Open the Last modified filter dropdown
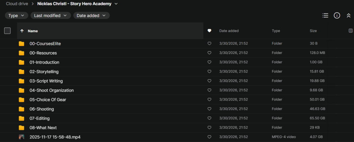The height and width of the screenshot is (142, 354). pyautogui.click(x=50, y=16)
